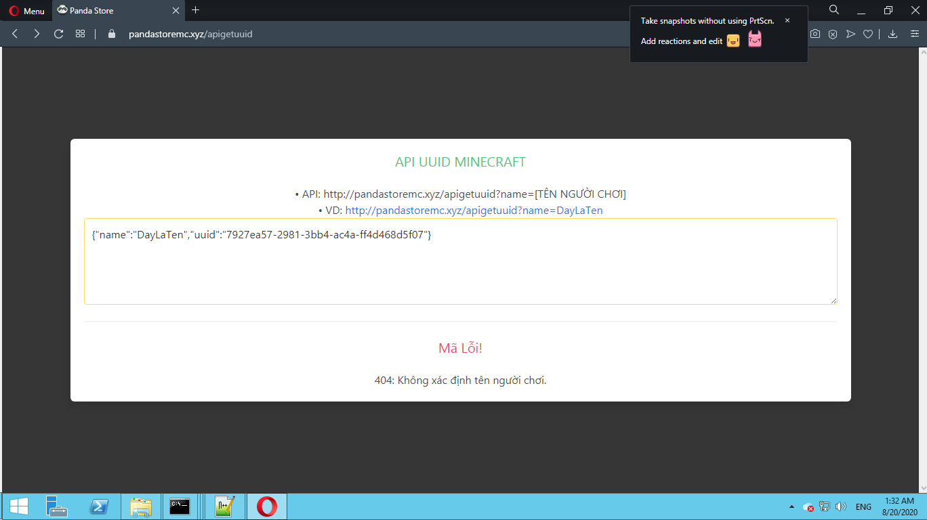This screenshot has height=520, width=927.
Task: Click the ENG language indicator
Action: [863, 506]
